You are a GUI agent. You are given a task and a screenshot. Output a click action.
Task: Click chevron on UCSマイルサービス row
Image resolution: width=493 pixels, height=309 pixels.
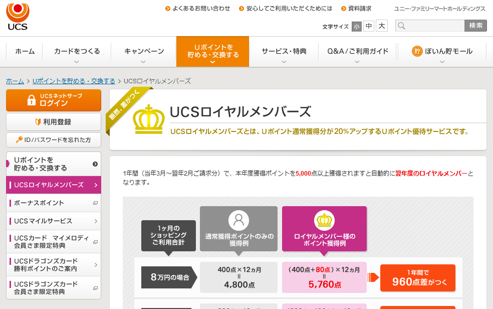tap(96, 221)
